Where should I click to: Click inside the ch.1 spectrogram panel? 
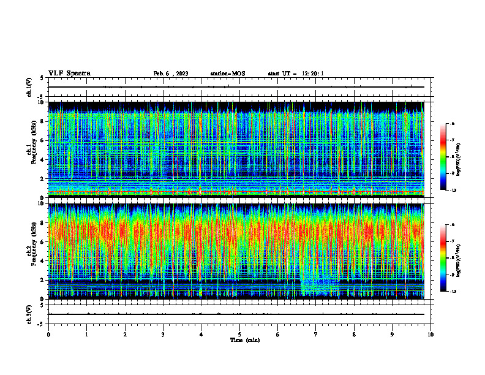click(236, 150)
